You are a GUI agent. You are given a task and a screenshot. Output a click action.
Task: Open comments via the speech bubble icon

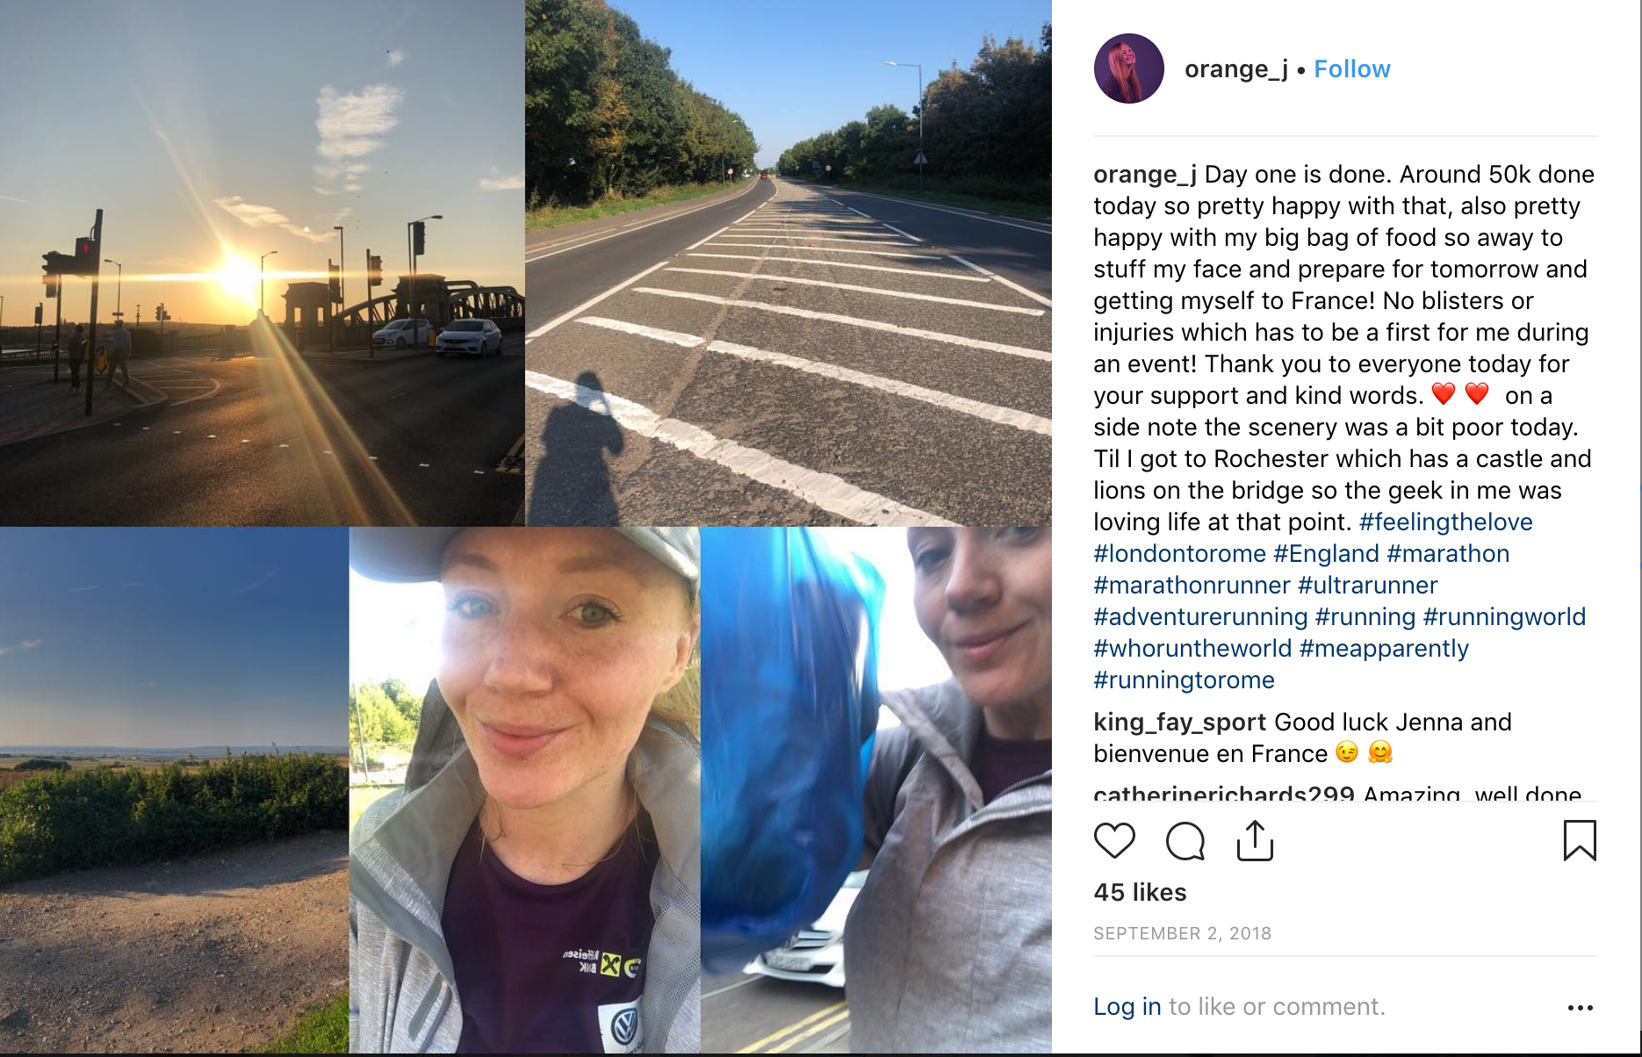(x=1185, y=841)
